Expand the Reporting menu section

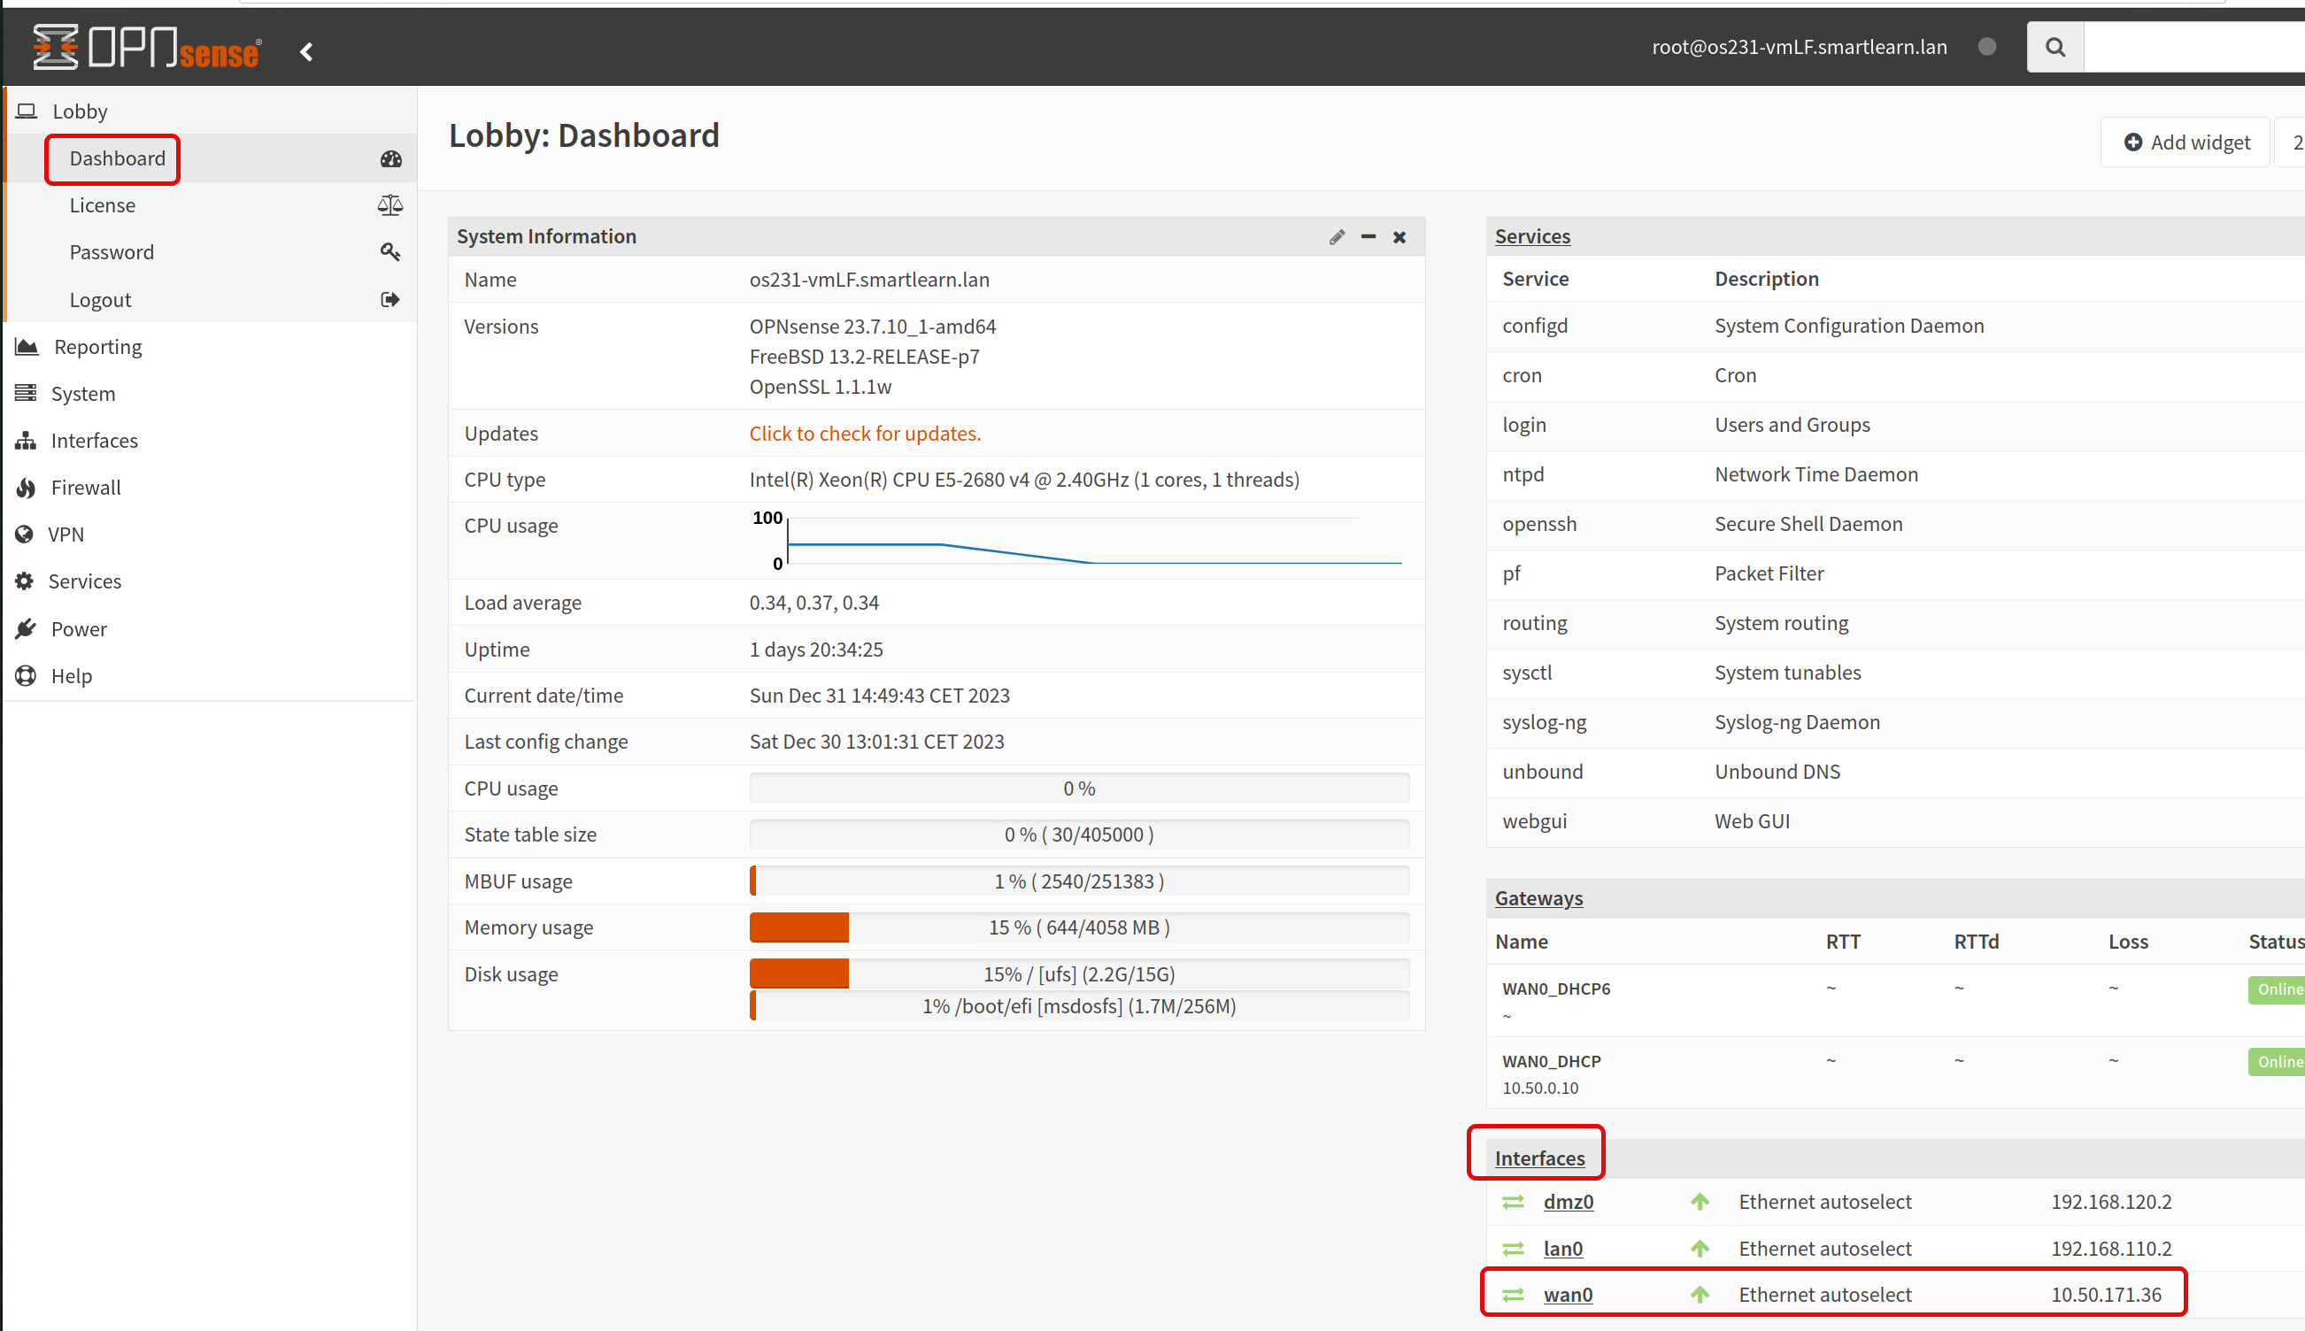[x=98, y=348]
